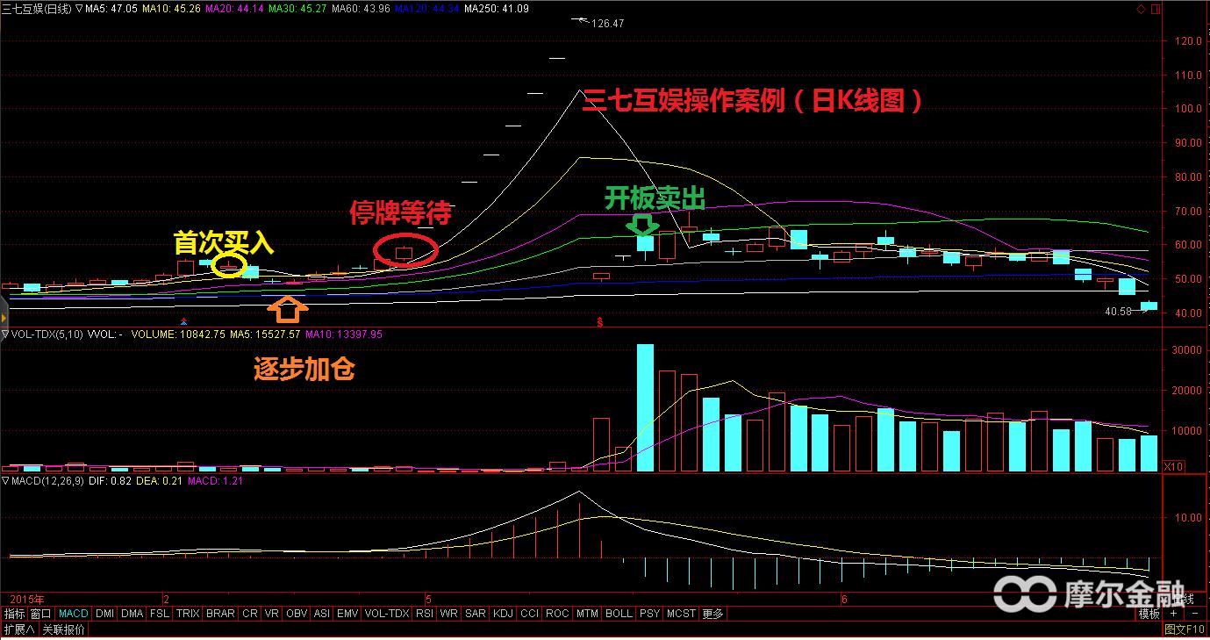This screenshot has height=640, width=1210.
Task: Click the red $ marker below the chart
Action: 600,322
